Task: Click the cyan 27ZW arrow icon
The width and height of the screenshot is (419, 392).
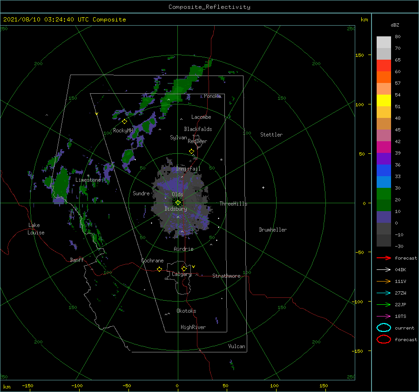Action: coord(384,293)
